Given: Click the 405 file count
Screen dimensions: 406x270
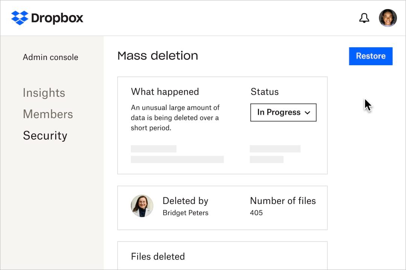Looking at the screenshot, I should coord(256,213).
